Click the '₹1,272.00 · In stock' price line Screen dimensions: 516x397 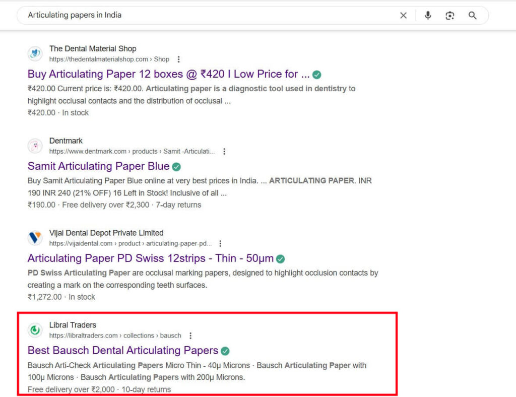61,297
